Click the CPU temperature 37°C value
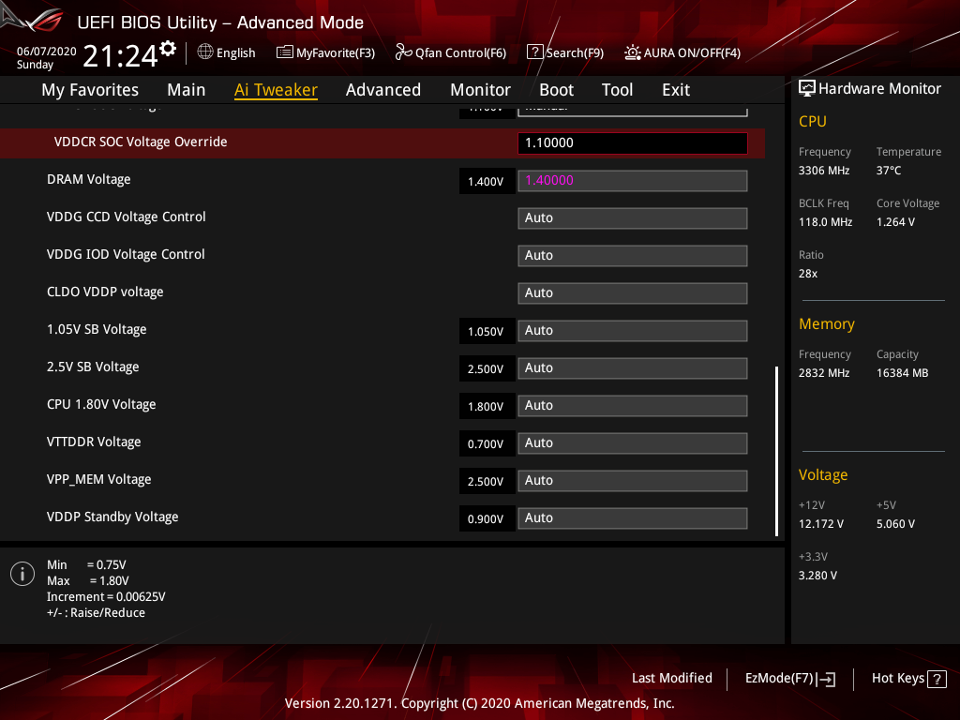This screenshot has width=960, height=720. (889, 171)
